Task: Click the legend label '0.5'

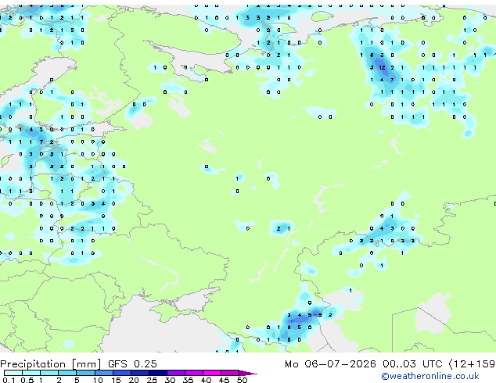Action: pos(27,380)
